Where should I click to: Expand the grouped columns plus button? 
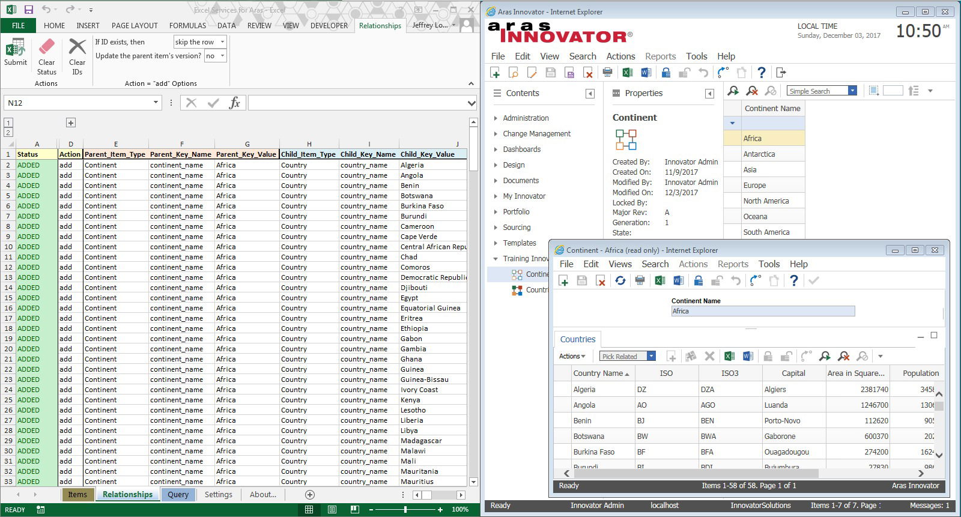click(x=70, y=122)
